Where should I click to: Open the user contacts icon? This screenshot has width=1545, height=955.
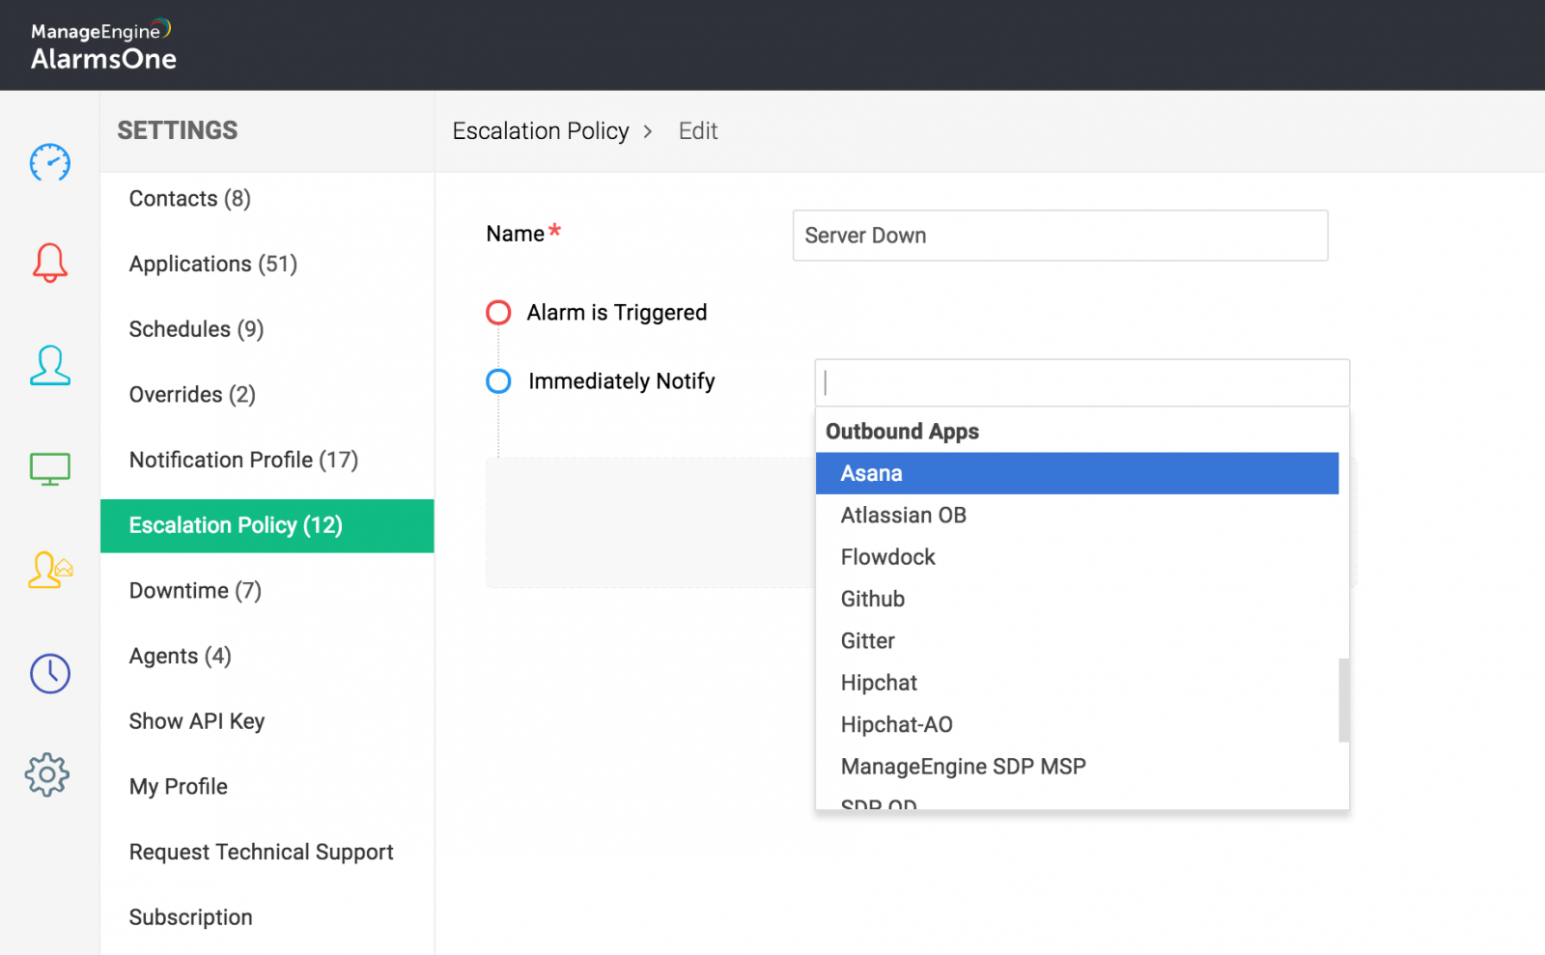coord(50,366)
